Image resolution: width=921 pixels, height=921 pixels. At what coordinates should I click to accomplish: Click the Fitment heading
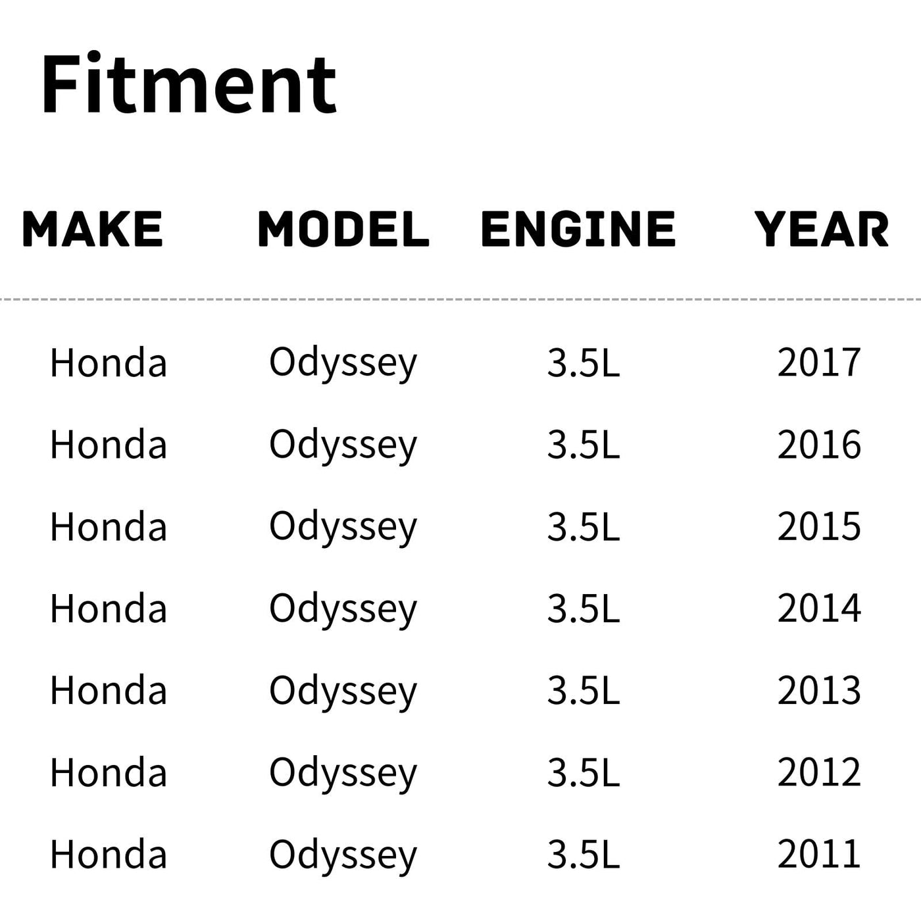pyautogui.click(x=189, y=84)
